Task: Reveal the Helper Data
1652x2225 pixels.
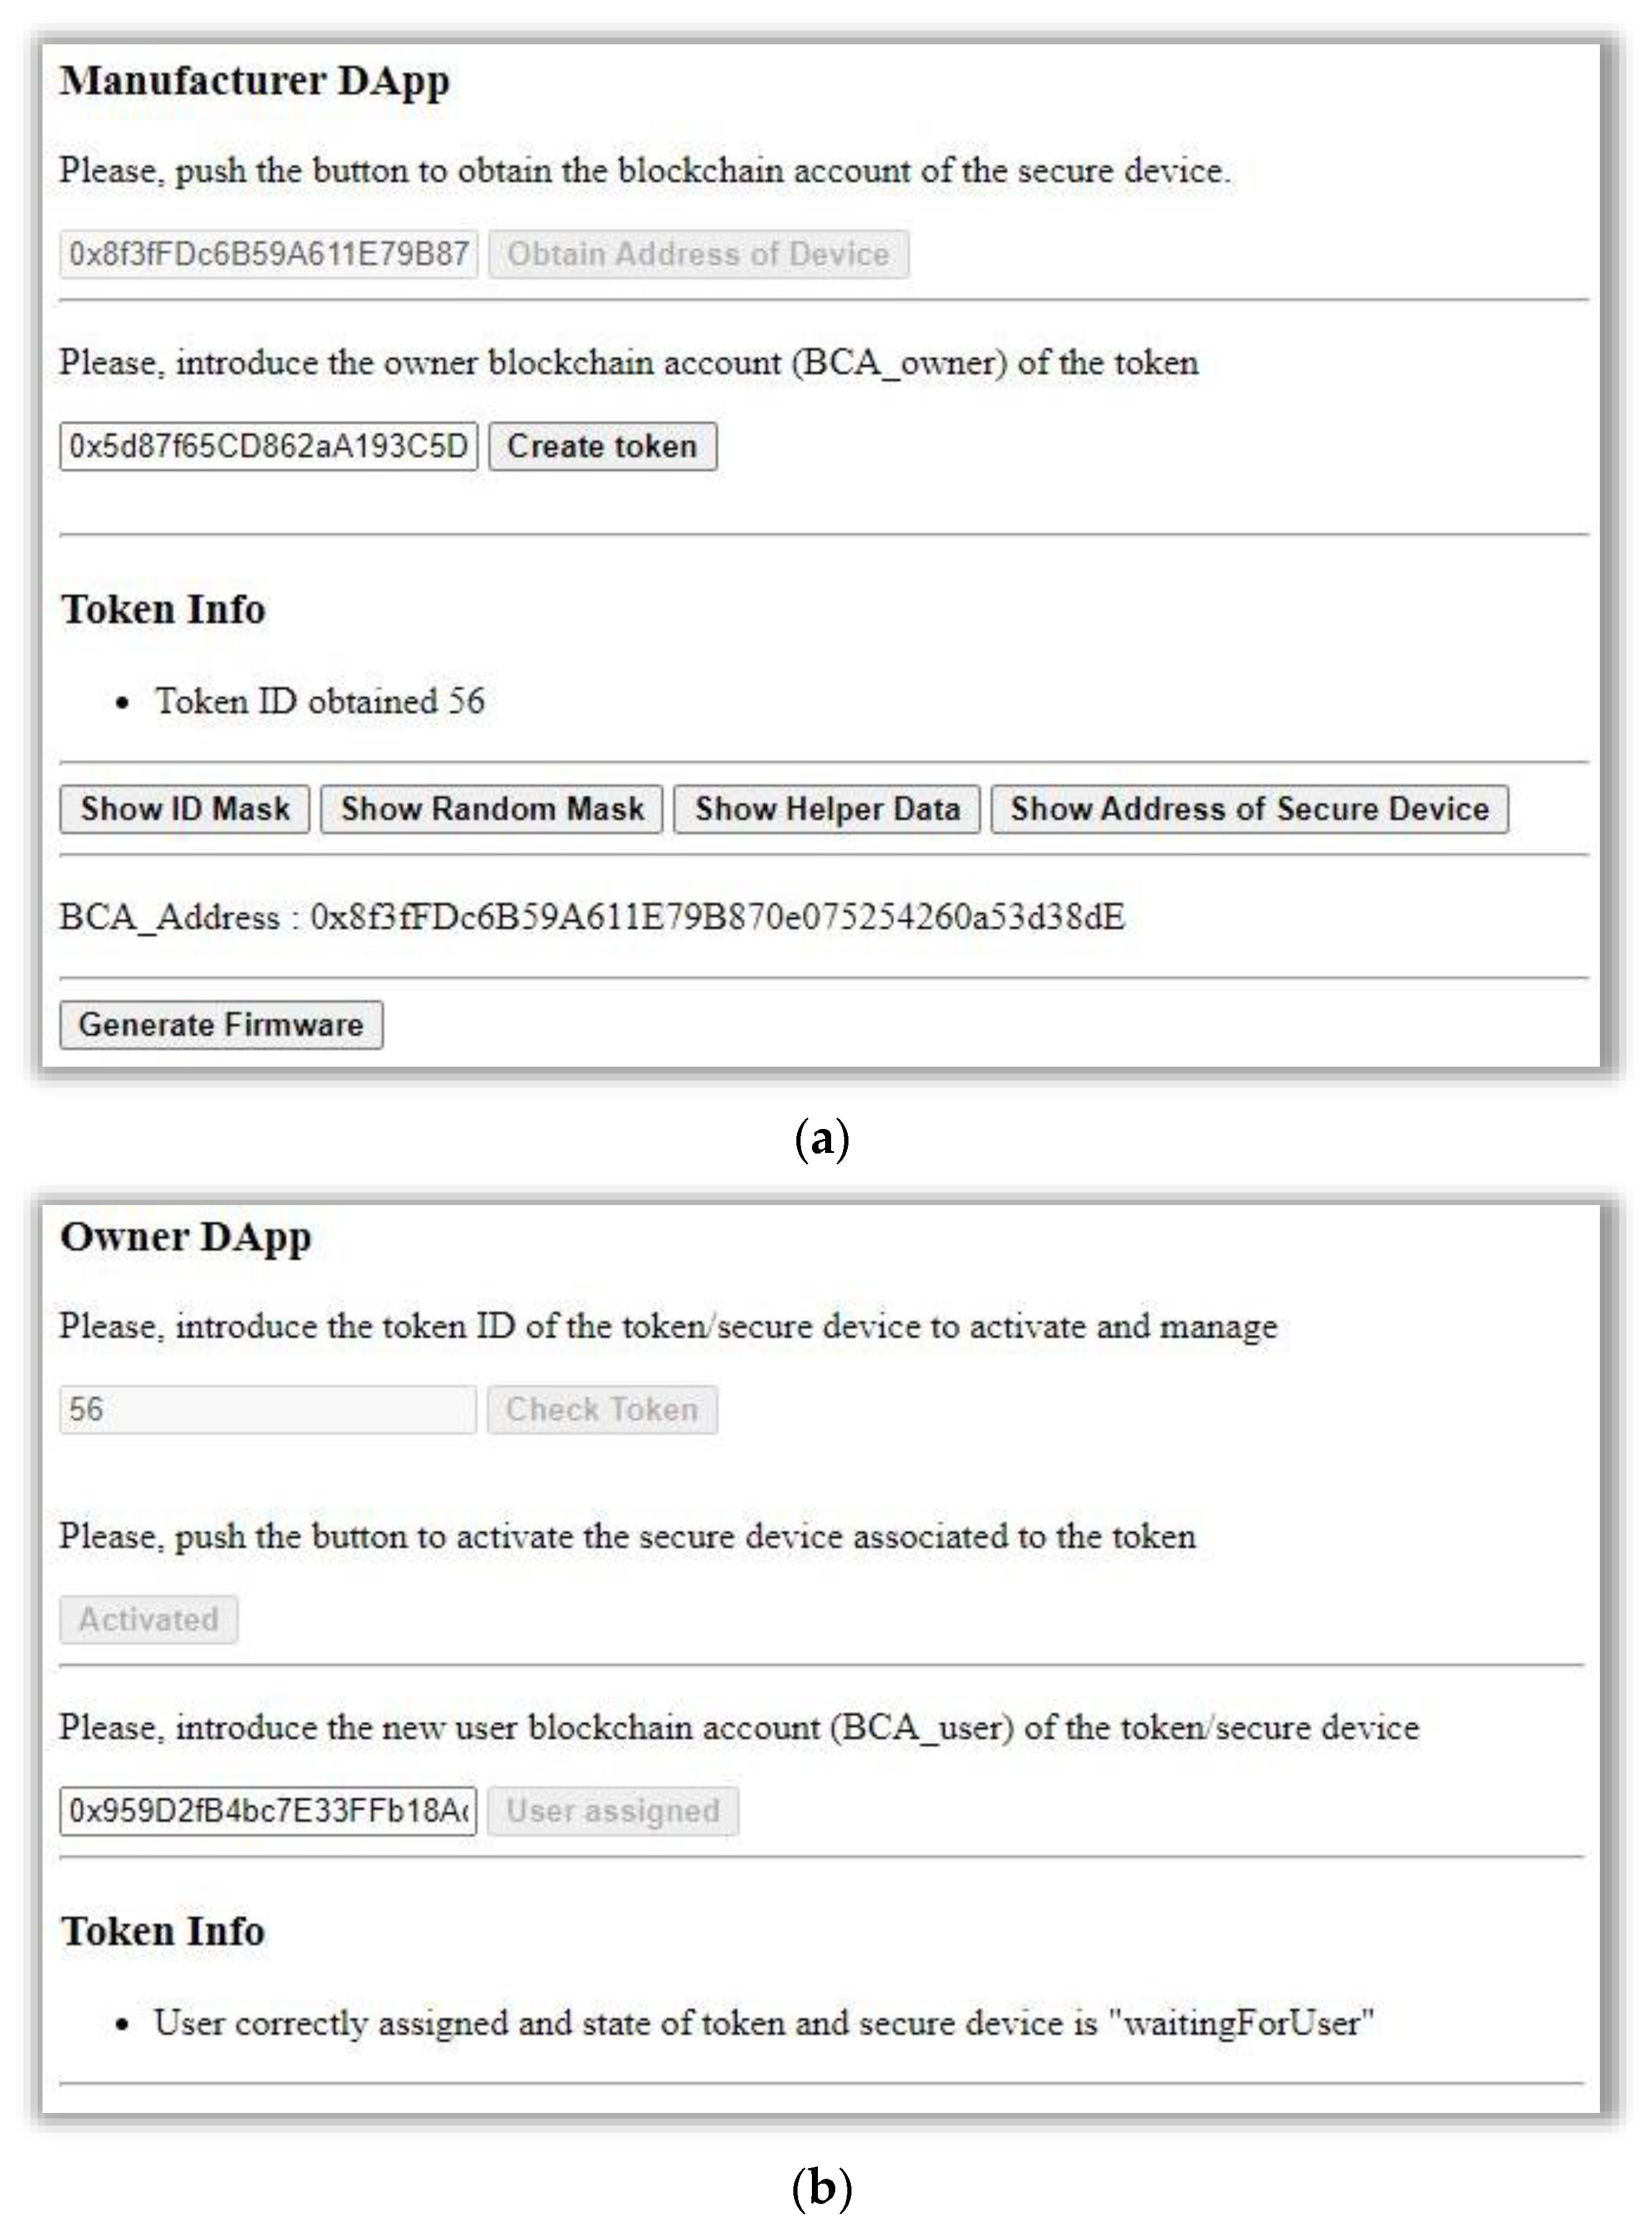Action: pyautogui.click(x=826, y=809)
